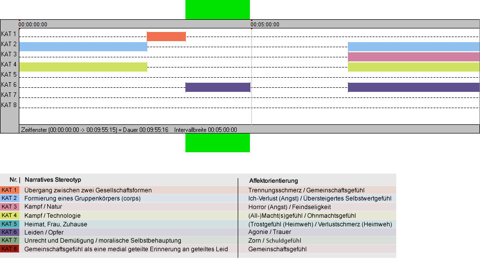
Task: Click the 00:00:00:00 timecode on the ruler
Action: 33,24
